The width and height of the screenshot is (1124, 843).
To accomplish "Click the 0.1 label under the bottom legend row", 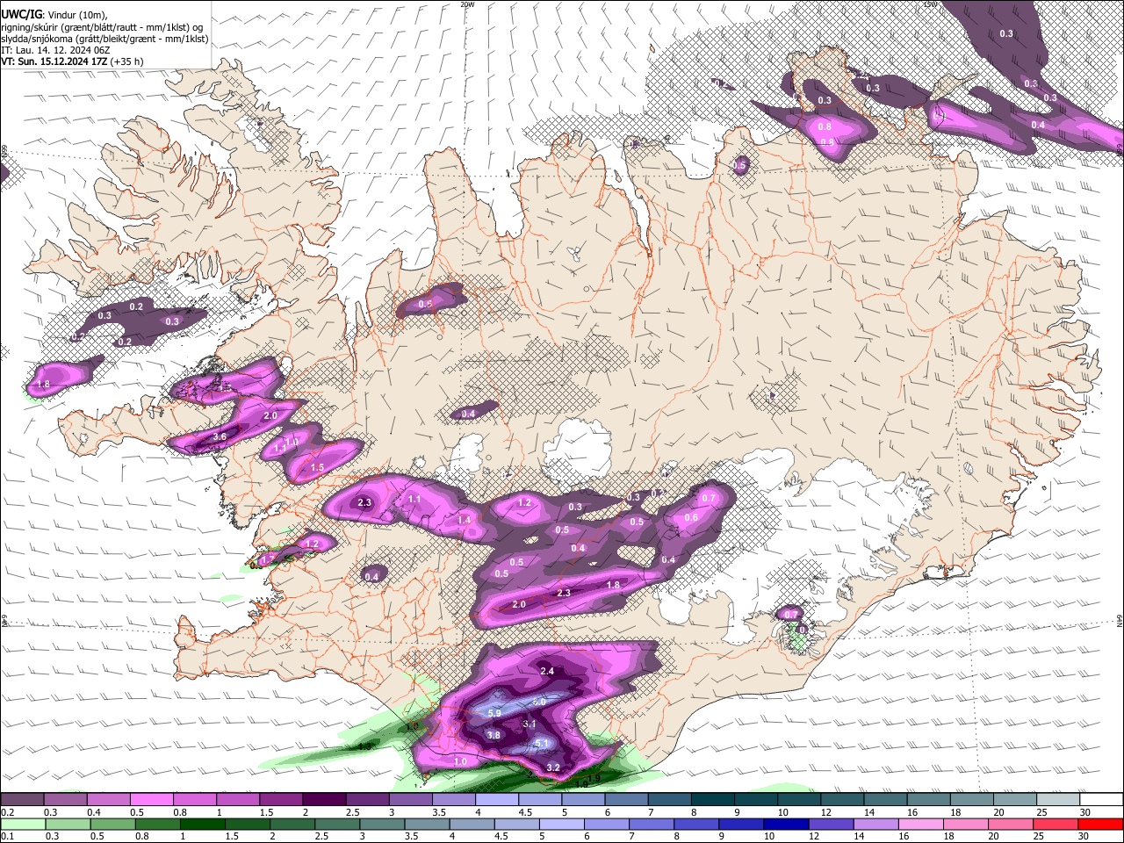I will tap(8, 836).
